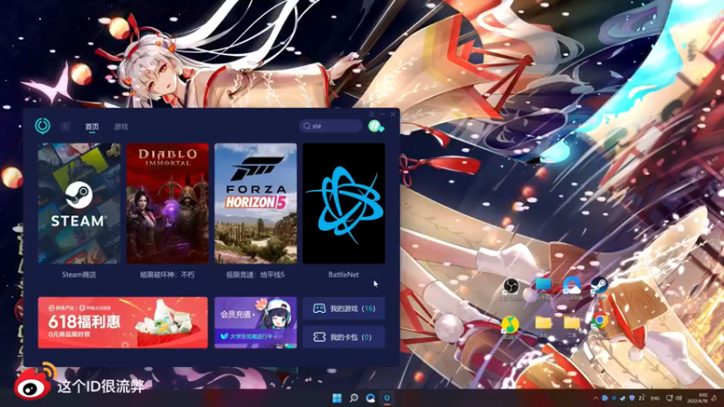Click the ticket icon on 我的卡包
This screenshot has height=407, width=724.
coord(319,336)
